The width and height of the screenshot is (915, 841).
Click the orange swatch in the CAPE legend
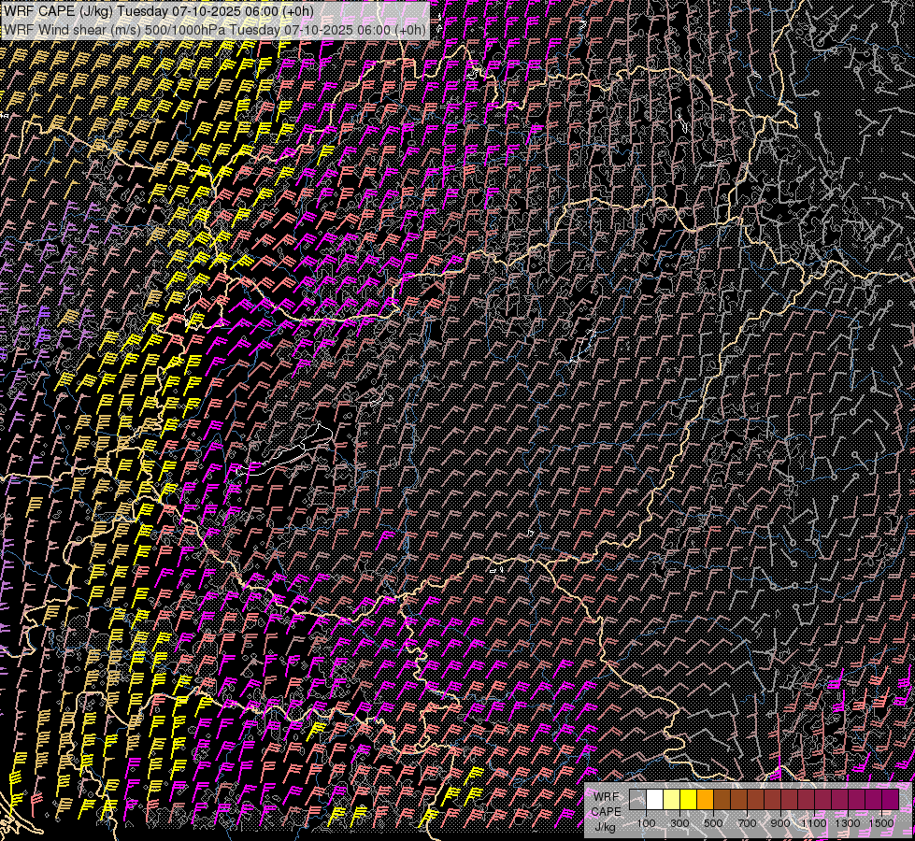coord(705,799)
